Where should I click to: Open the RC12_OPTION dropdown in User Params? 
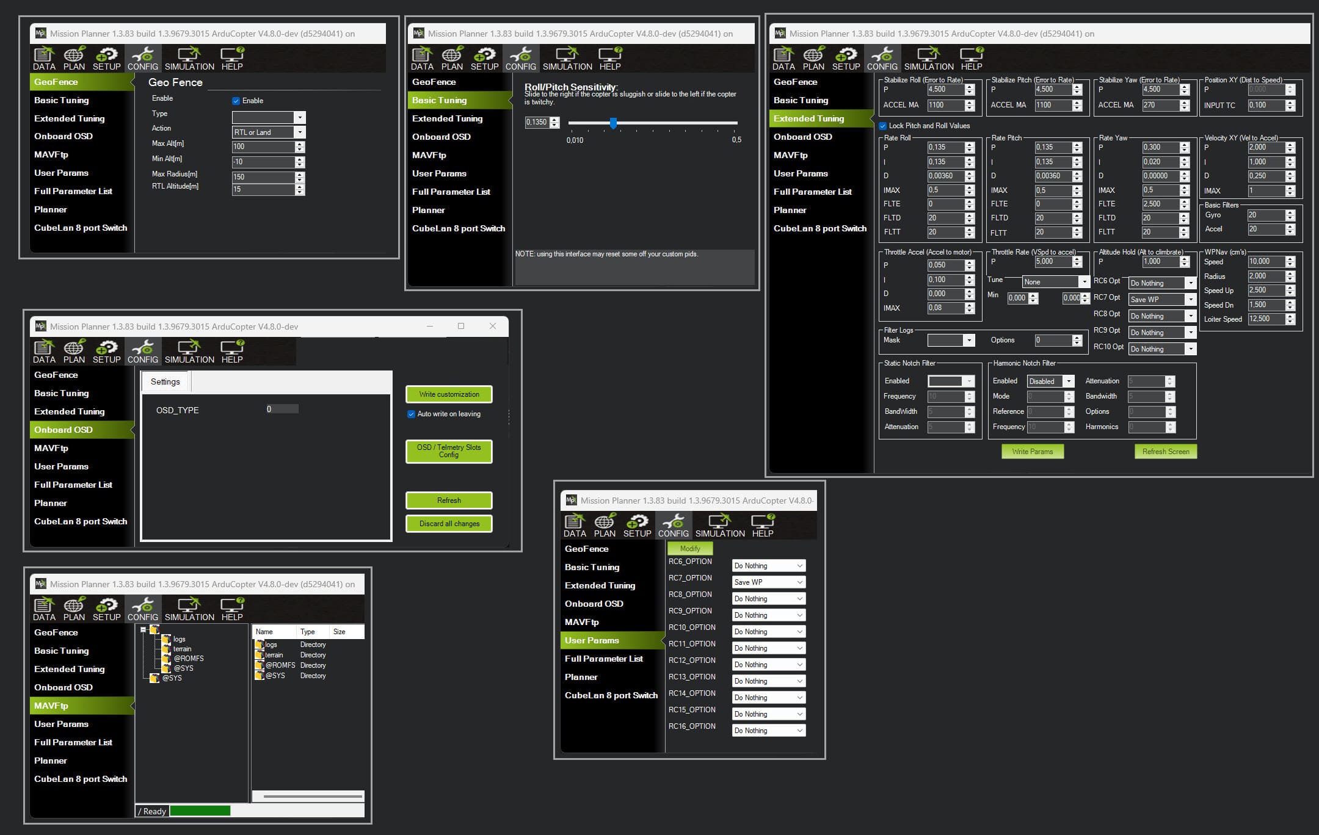tap(769, 665)
